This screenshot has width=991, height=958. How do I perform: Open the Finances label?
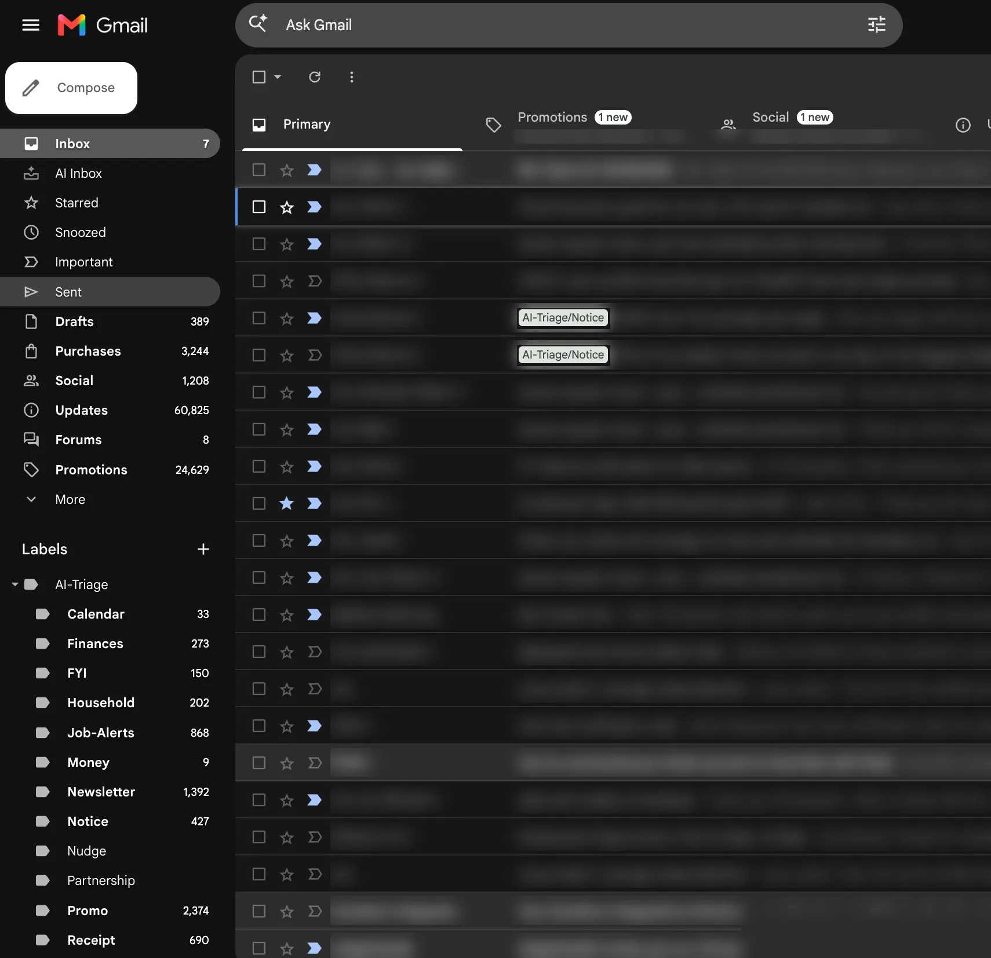pyautogui.click(x=110, y=643)
